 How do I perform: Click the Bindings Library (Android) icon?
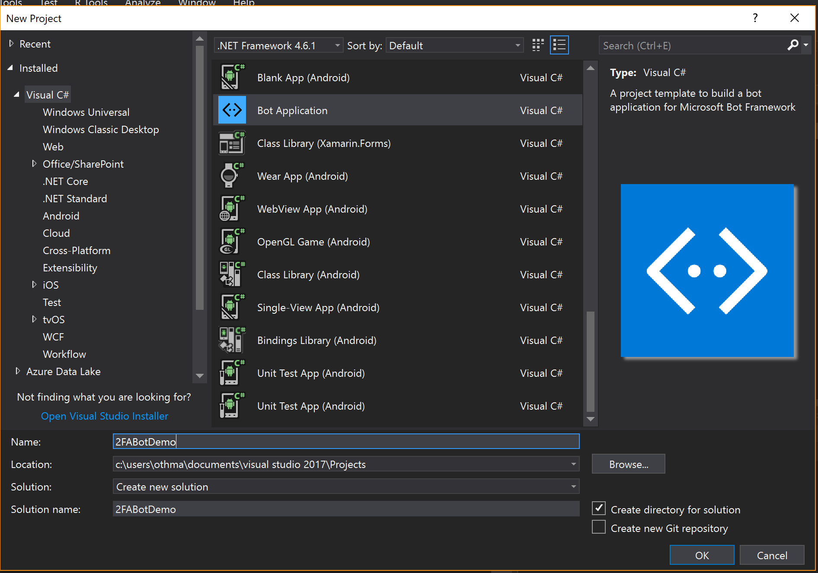point(231,340)
